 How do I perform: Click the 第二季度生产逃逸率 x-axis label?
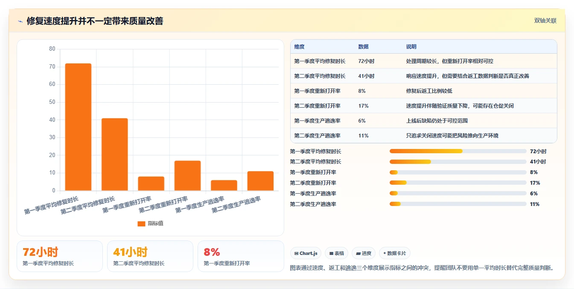236,205
